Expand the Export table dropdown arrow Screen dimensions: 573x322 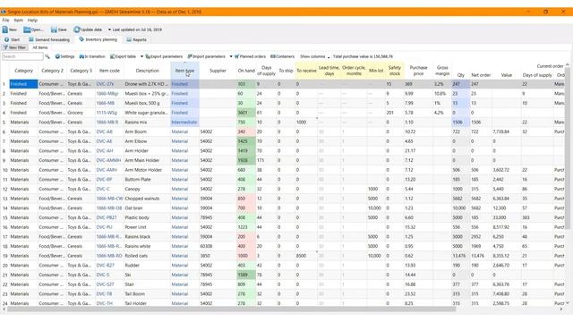[x=141, y=56]
